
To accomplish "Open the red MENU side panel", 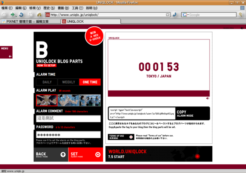I will pos(6,52).
